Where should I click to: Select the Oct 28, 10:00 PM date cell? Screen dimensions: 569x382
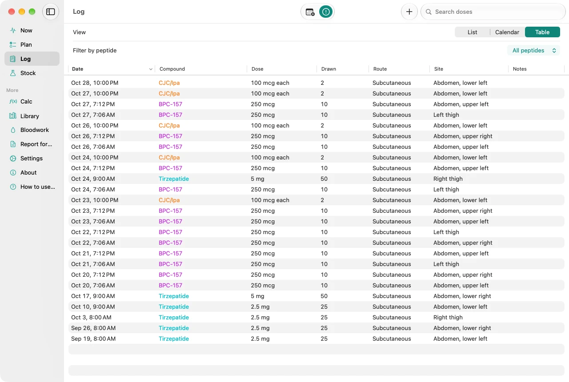[x=95, y=83]
